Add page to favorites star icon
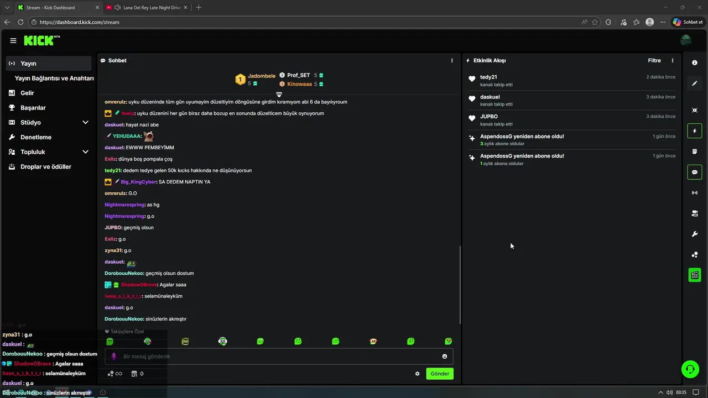 [595, 22]
